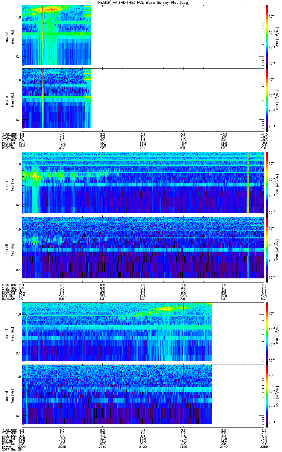Image resolution: width=282 pixels, height=452 pixels.
Task: Click the THD B-parallel PSD color bar
Action: [x=267, y=249]
